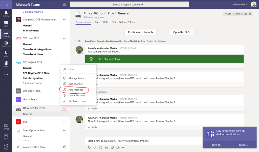259x152 pixels.
Task: Open the profile avatar at top right
Action: tap(253, 5)
